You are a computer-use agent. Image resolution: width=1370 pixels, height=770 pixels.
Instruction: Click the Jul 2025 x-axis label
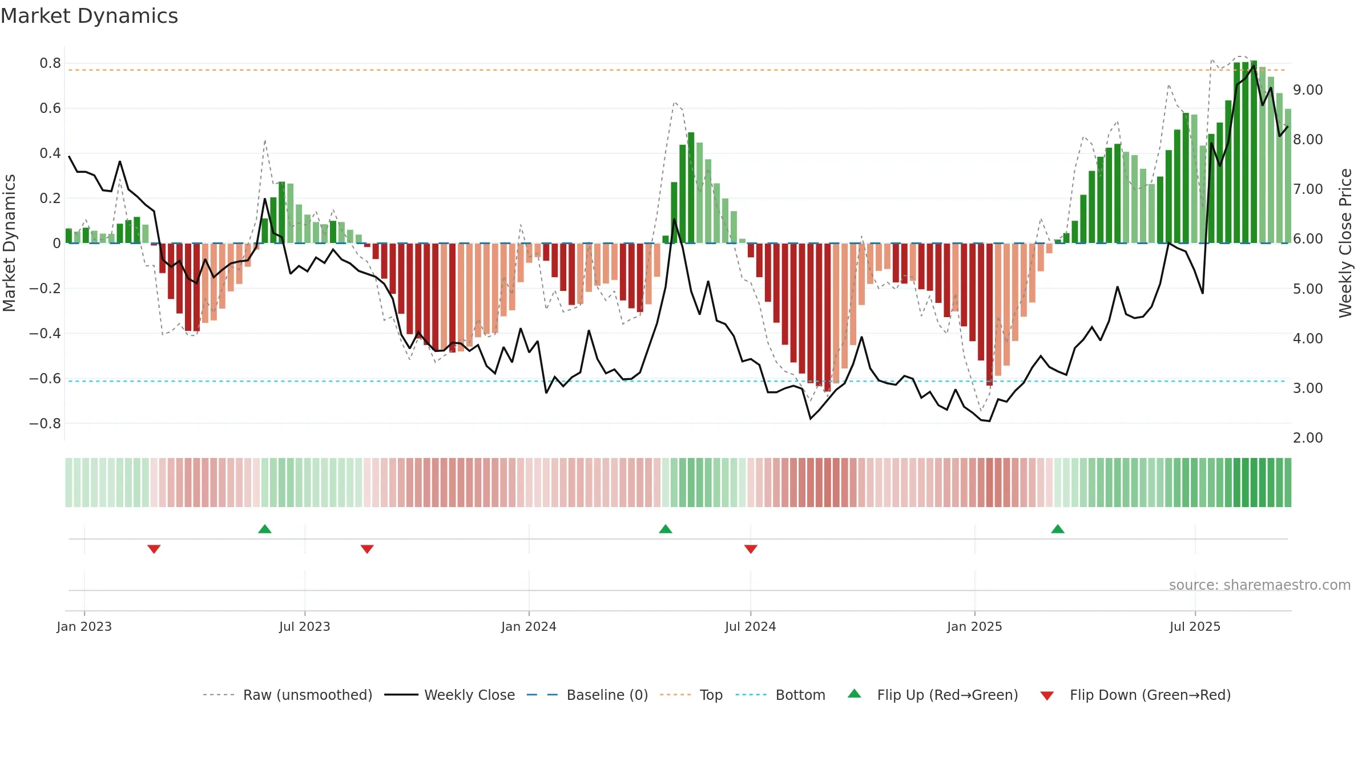(1195, 626)
